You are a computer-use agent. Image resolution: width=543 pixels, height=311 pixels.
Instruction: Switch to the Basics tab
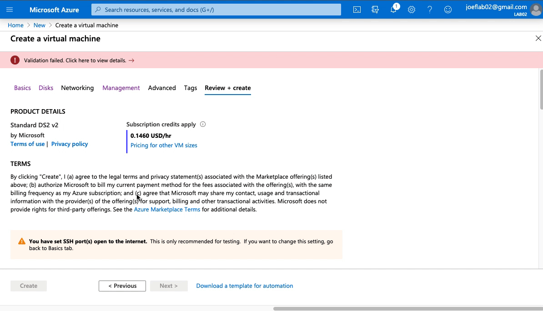(22, 88)
